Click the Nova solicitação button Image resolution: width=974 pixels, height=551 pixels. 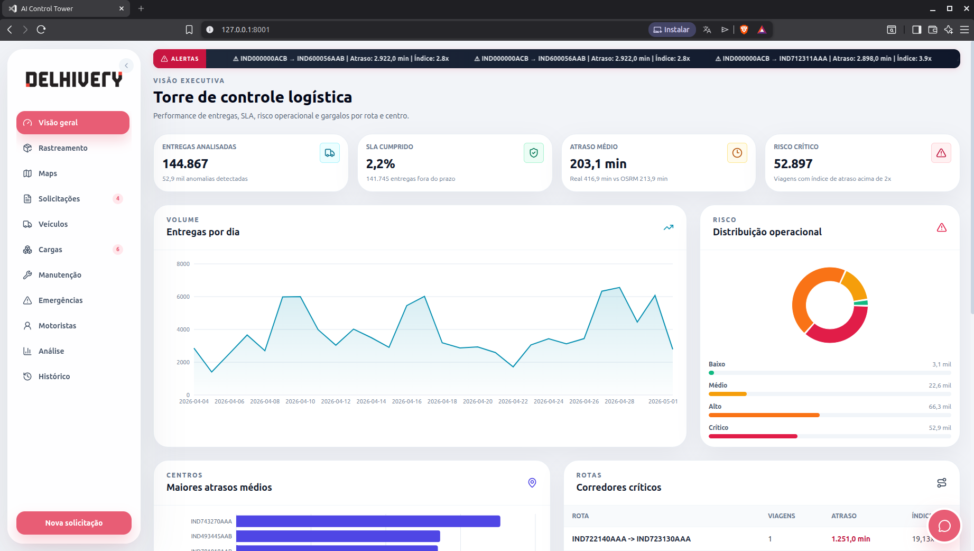click(74, 523)
